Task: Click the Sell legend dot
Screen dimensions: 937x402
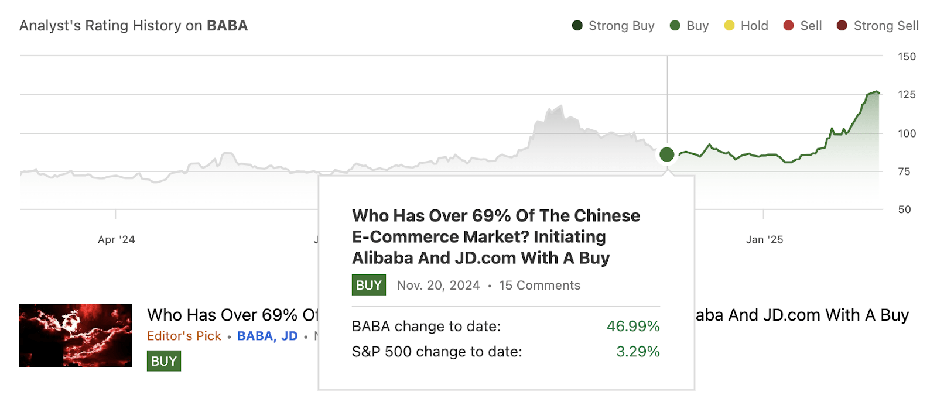Action: point(788,26)
